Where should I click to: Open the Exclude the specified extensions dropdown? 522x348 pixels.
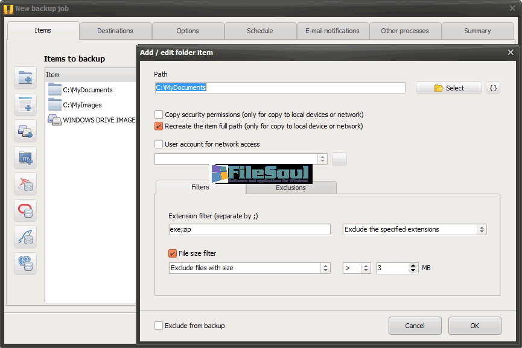coord(415,229)
